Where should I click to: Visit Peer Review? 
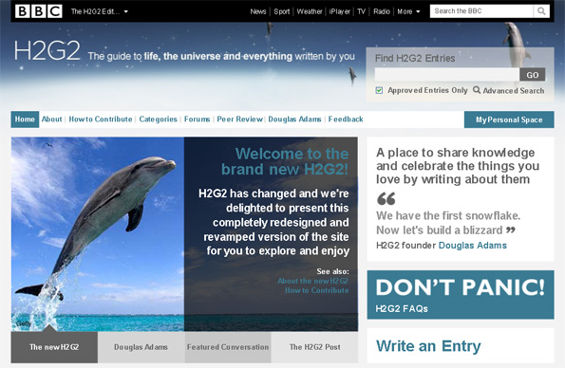239,120
